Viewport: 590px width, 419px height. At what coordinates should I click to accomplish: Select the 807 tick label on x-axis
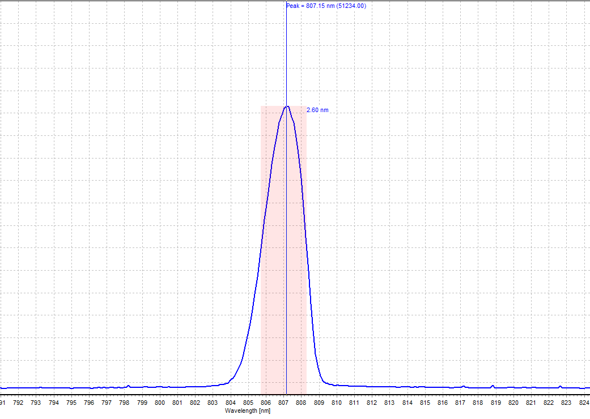click(x=283, y=403)
